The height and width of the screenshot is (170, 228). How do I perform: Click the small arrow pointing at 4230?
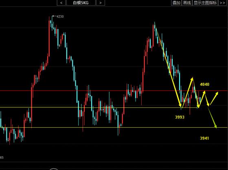[54, 16]
